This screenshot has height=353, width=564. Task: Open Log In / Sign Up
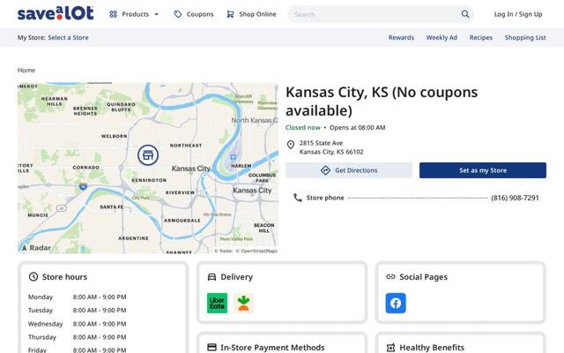pos(518,14)
